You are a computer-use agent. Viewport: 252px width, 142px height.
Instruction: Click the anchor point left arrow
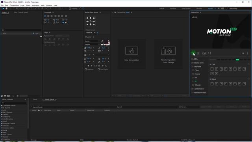pyautogui.click(x=87, y=21)
